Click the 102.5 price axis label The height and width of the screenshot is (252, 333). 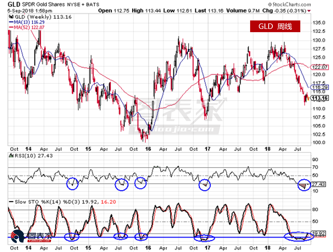click(x=319, y=134)
